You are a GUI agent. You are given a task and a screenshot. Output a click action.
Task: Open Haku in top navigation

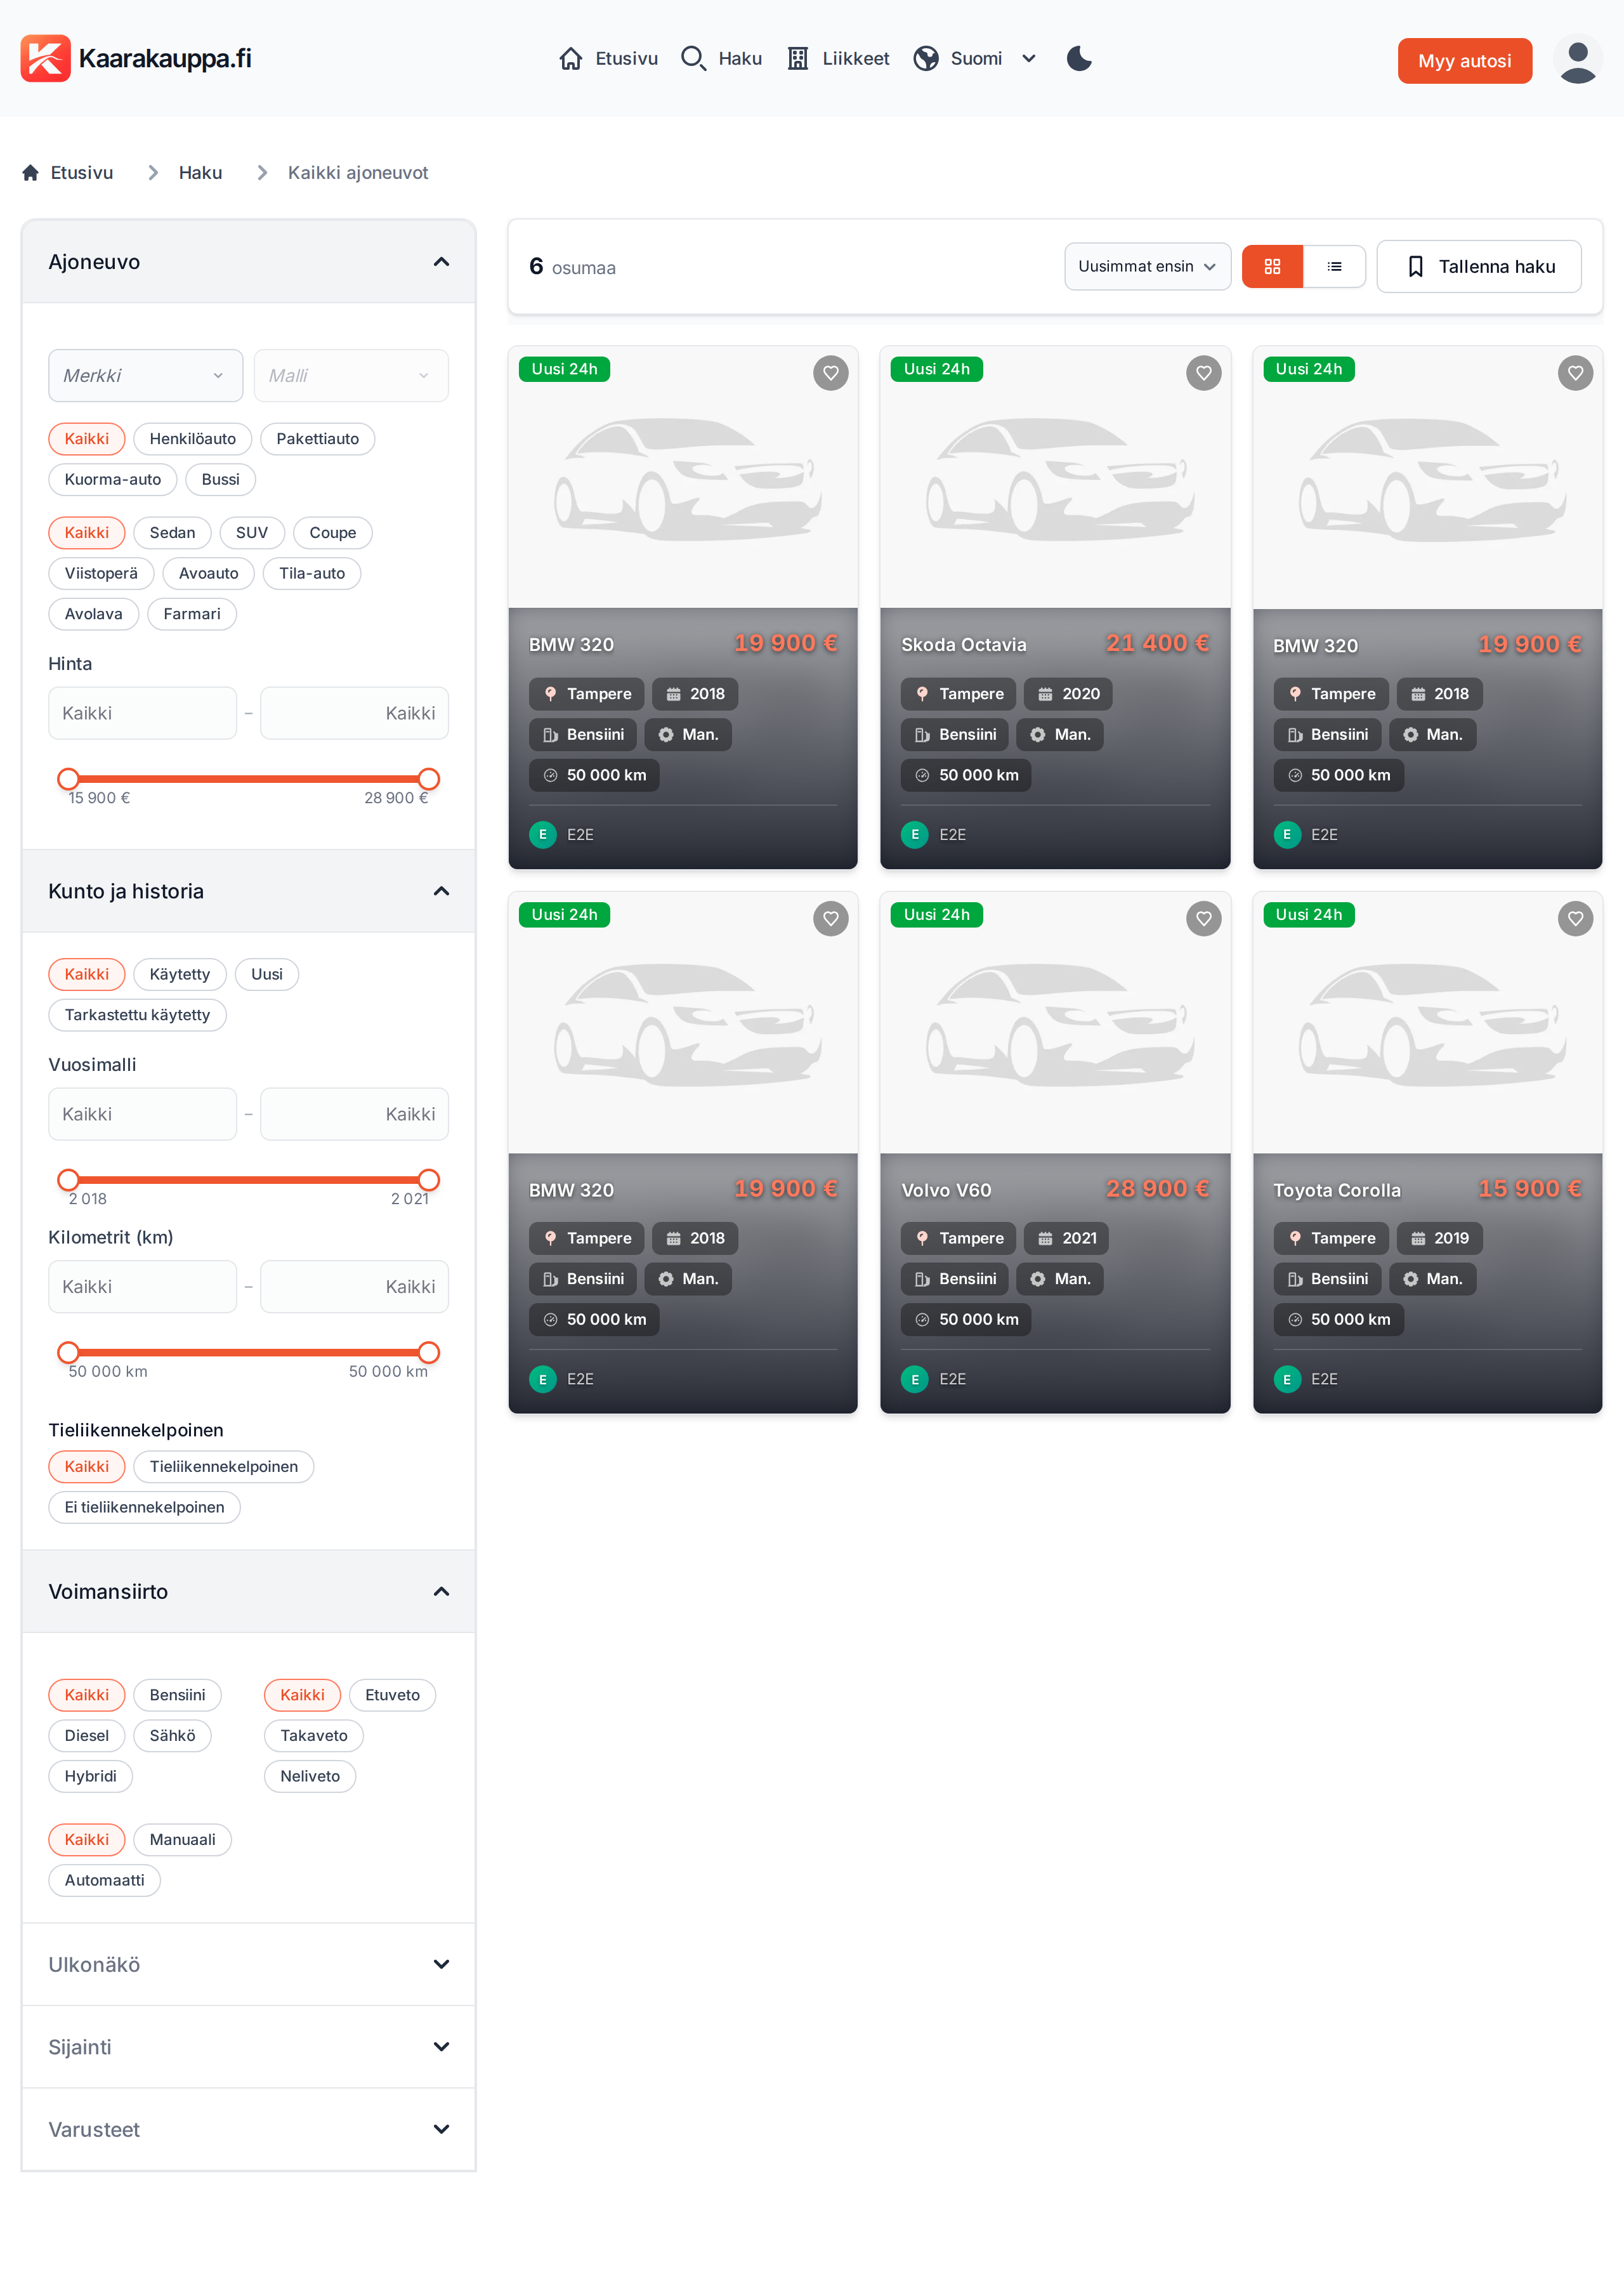tap(721, 59)
